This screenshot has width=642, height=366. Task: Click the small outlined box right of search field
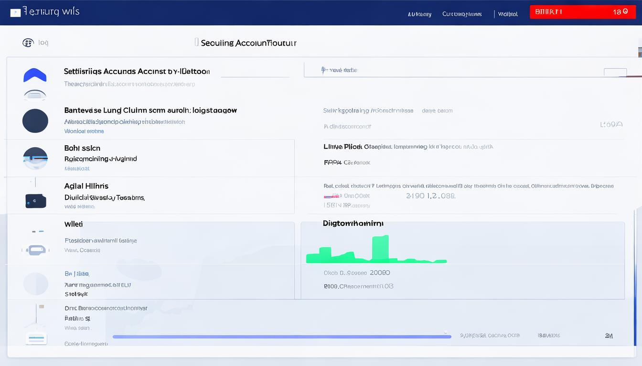click(x=615, y=72)
